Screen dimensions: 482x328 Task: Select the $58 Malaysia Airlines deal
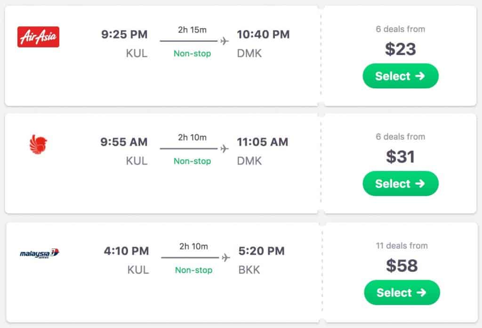click(x=402, y=293)
